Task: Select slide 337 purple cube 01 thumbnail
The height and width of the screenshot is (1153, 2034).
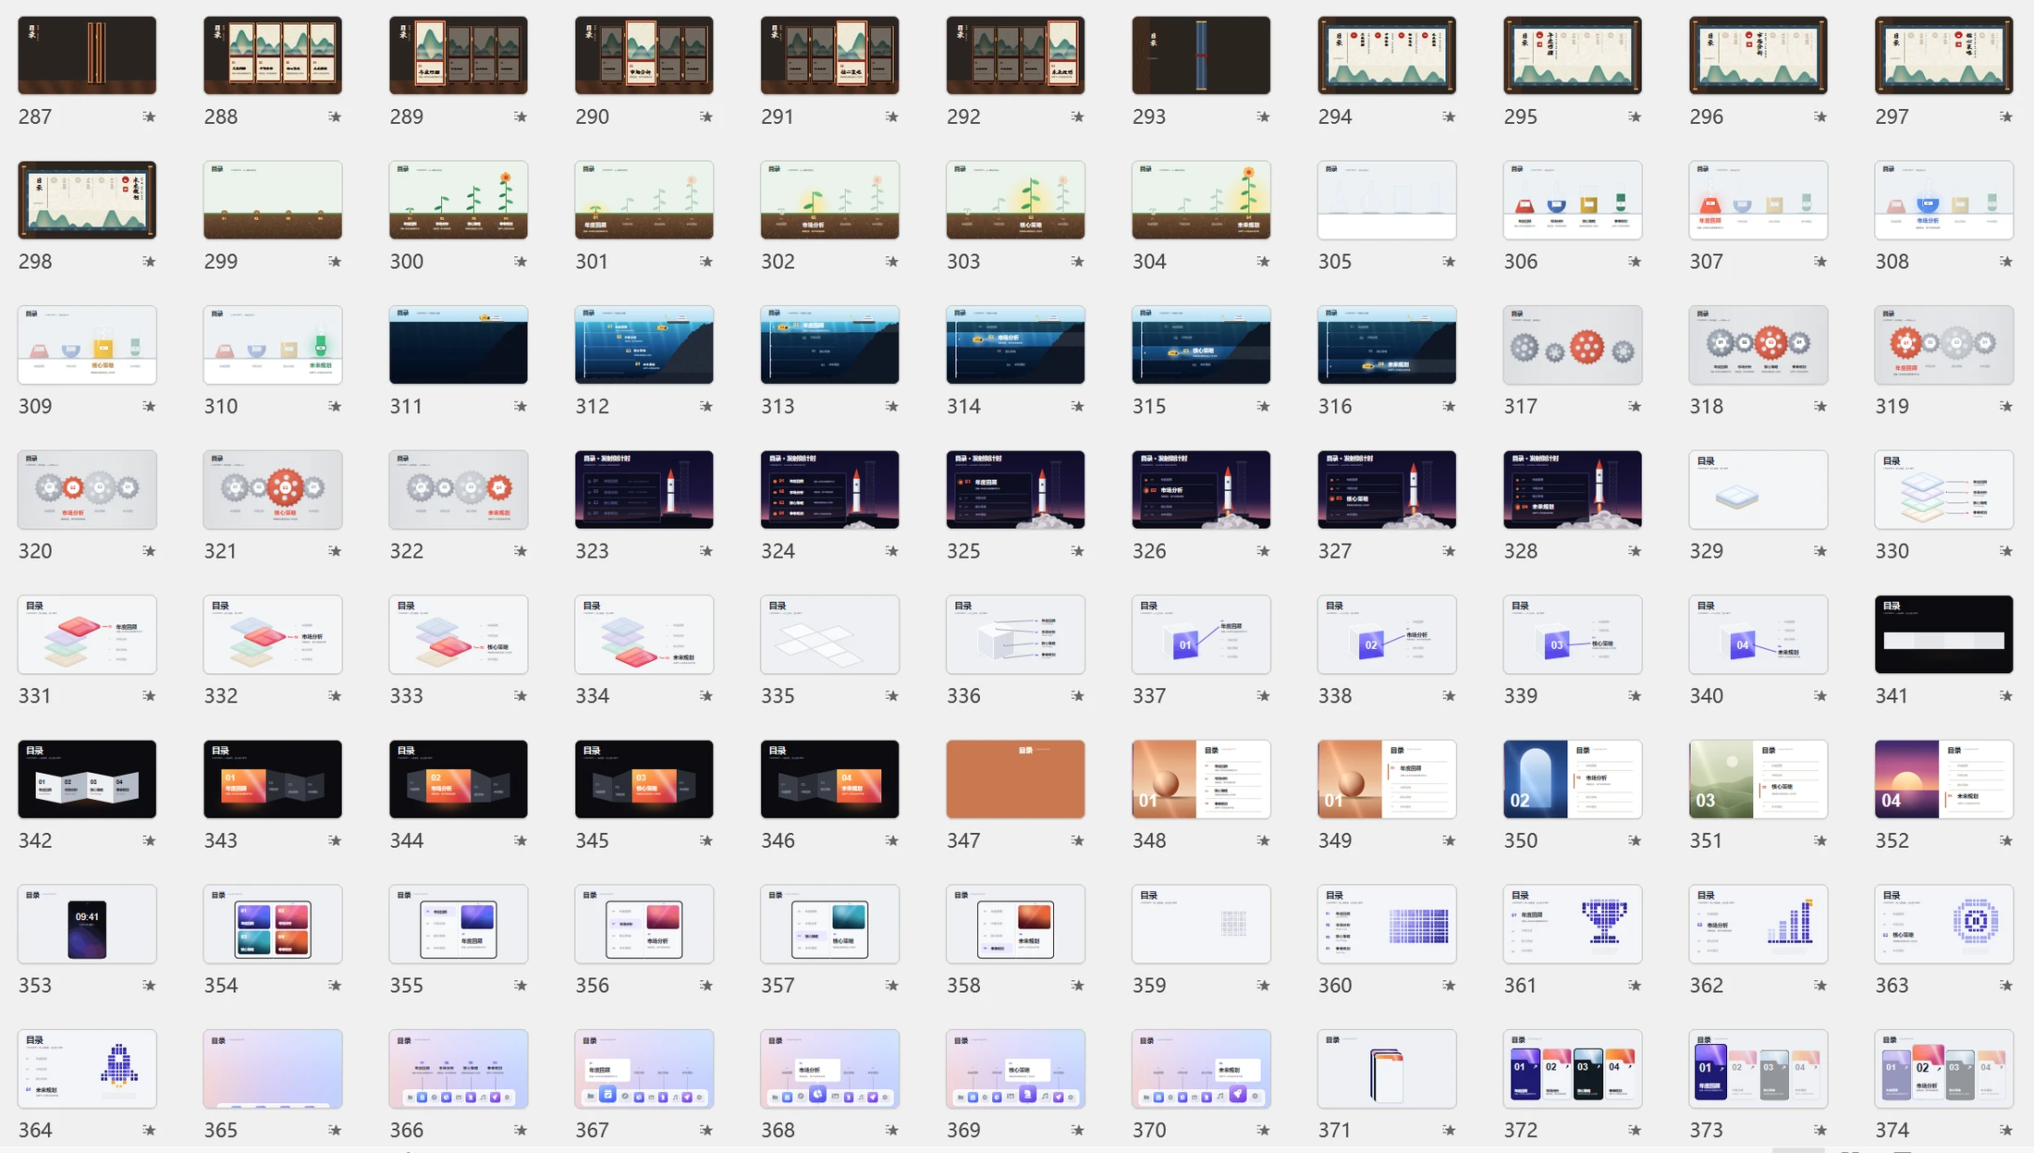Action: coord(1201,634)
